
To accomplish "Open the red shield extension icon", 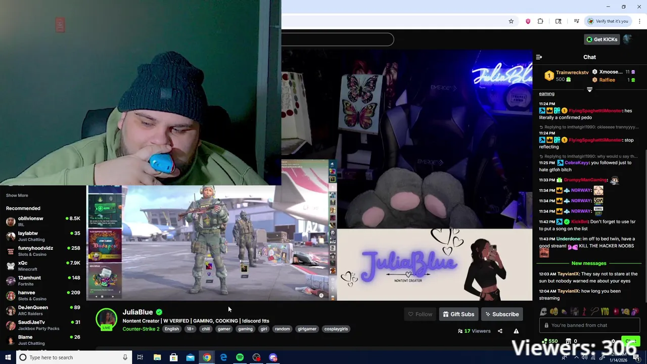I will click(528, 21).
